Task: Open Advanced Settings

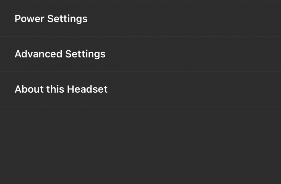Action: [140, 54]
